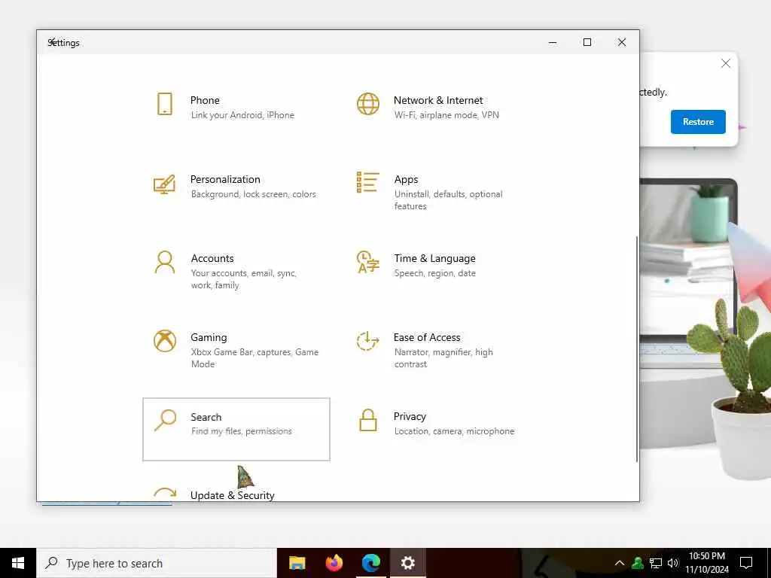Open the Phone settings icon
Screen dimensions: 771x578
pyautogui.click(x=165, y=104)
